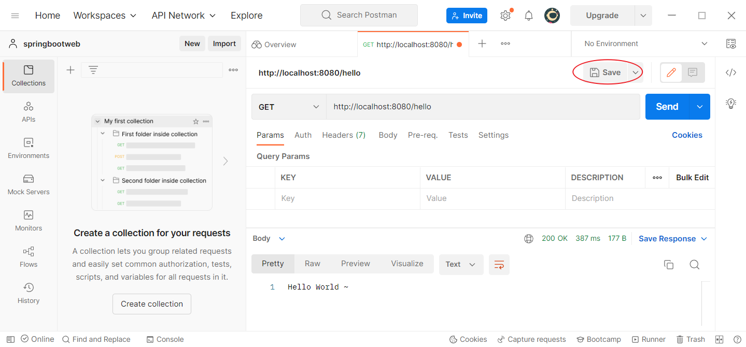746x347 pixels.
Task: Open the code snippet panel icon
Action: [731, 73]
